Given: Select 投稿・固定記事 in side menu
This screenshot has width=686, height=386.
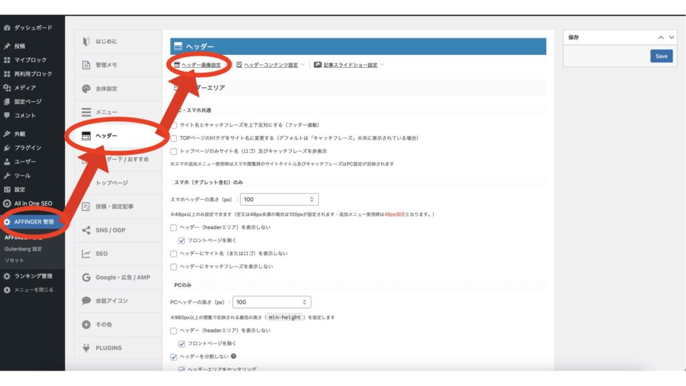Looking at the screenshot, I should (118, 206).
